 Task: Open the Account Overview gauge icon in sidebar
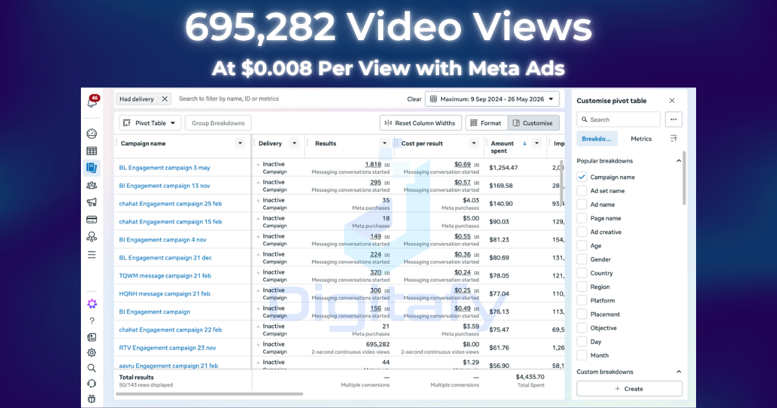click(91, 134)
